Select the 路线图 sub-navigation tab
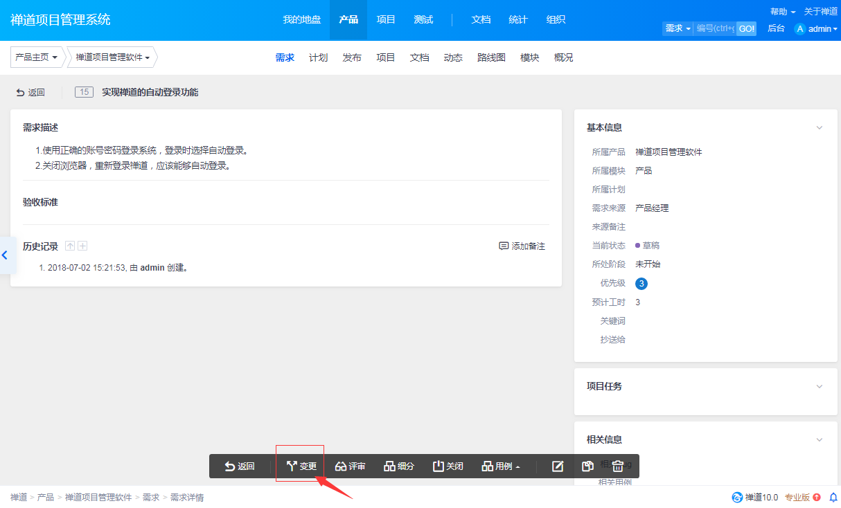Image resolution: width=841 pixels, height=508 pixels. [491, 57]
